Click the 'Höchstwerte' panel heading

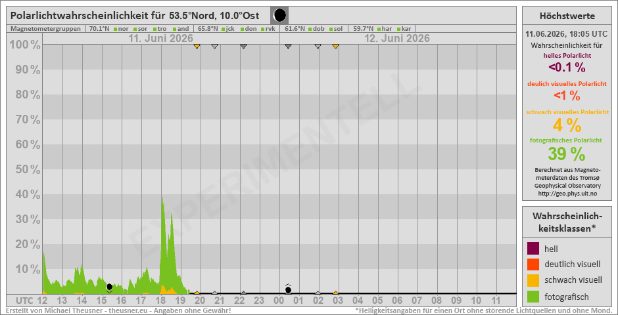[x=567, y=16]
